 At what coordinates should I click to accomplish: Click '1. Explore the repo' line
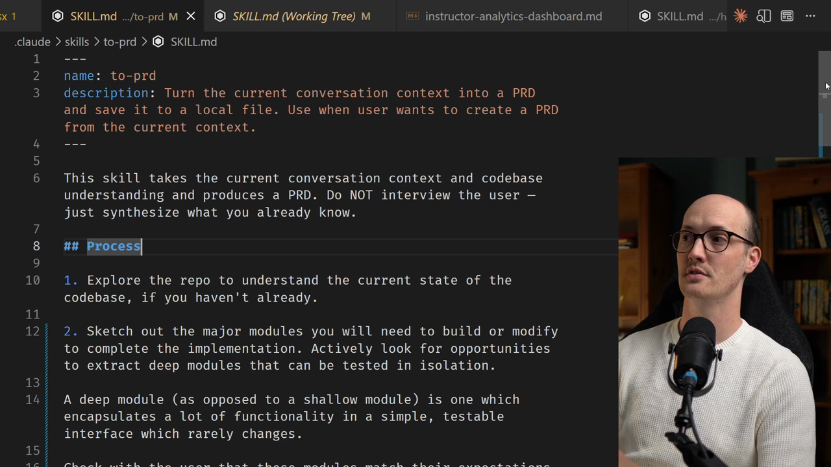(288, 280)
